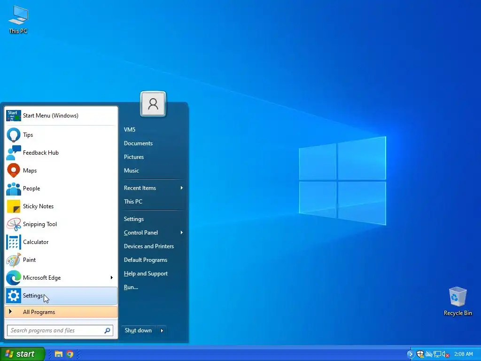The image size is (481, 361).
Task: Open the Run... dialog
Action: 154,287
